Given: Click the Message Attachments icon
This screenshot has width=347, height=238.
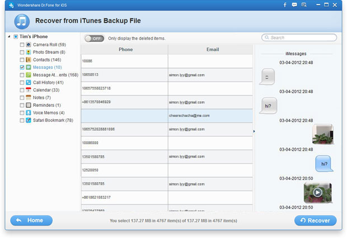Looking at the screenshot, I should click(29, 75).
